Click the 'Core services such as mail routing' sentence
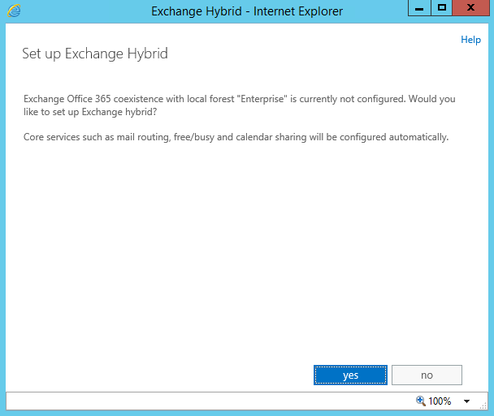This screenshot has width=494, height=416. (x=236, y=137)
